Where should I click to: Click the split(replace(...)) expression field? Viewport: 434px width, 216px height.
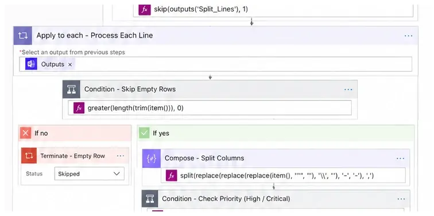(x=283, y=175)
